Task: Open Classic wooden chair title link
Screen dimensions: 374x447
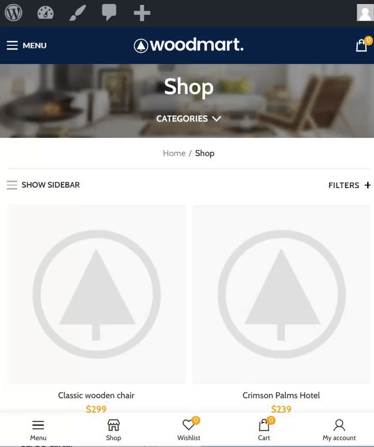Action: coord(96,396)
